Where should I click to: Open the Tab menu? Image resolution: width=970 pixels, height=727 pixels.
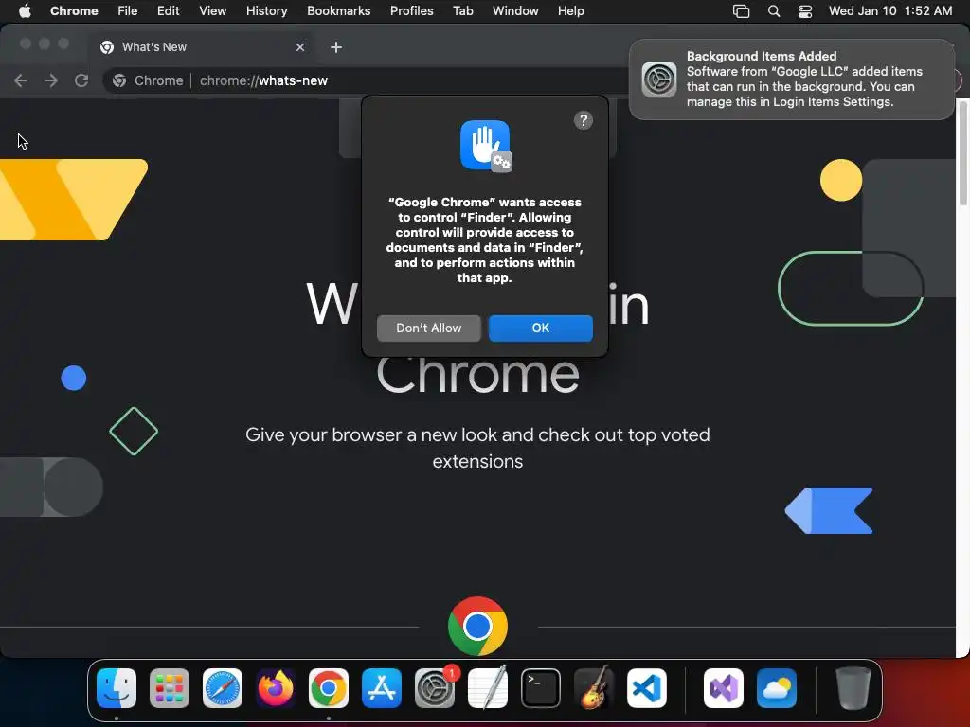click(462, 11)
